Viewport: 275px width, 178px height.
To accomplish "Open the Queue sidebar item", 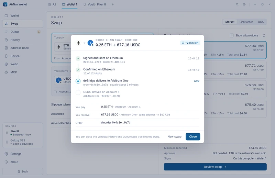I will (x=23, y=32).
